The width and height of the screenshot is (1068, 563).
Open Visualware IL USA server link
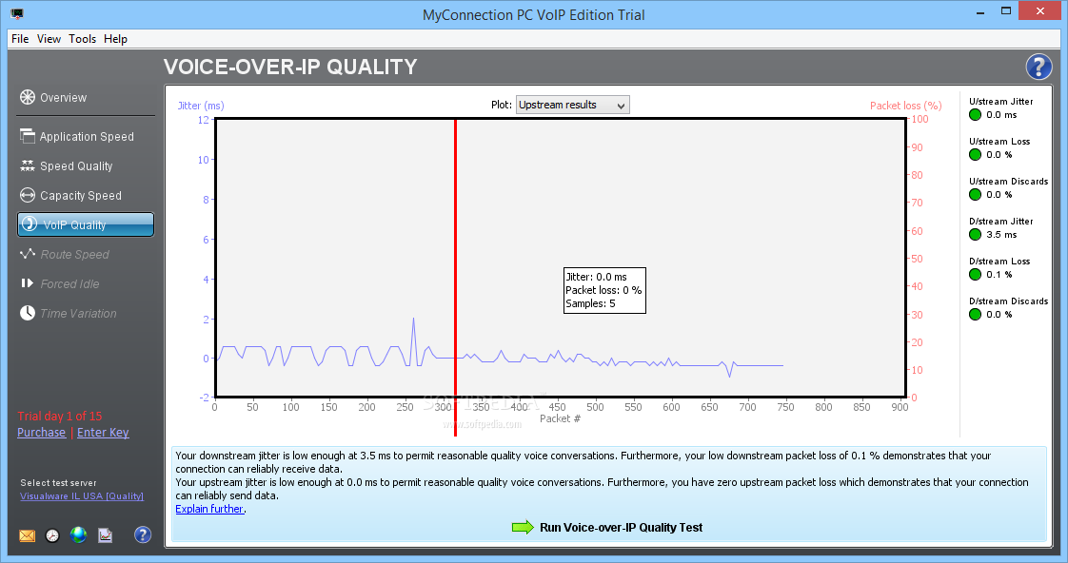tap(82, 496)
